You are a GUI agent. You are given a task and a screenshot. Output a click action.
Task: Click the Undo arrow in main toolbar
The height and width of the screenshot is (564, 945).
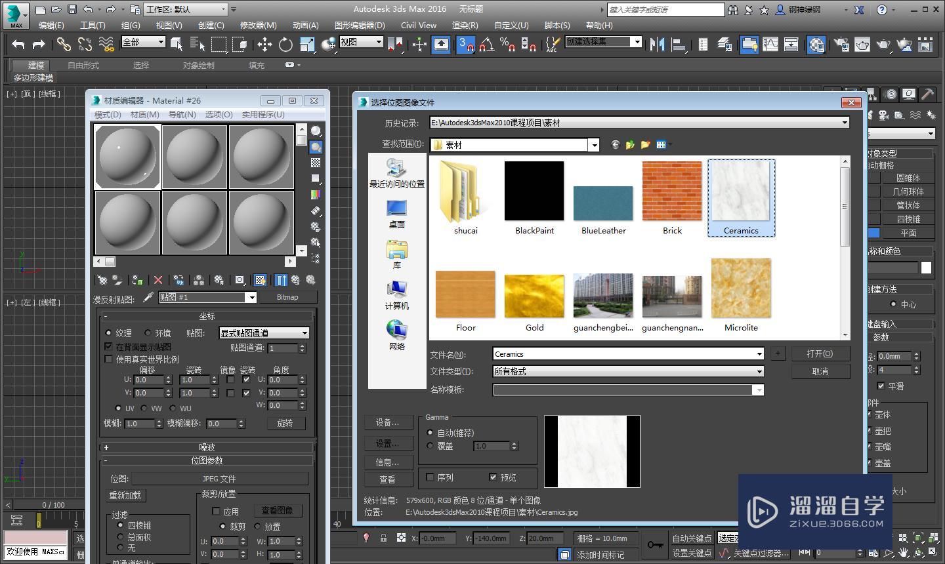point(18,44)
